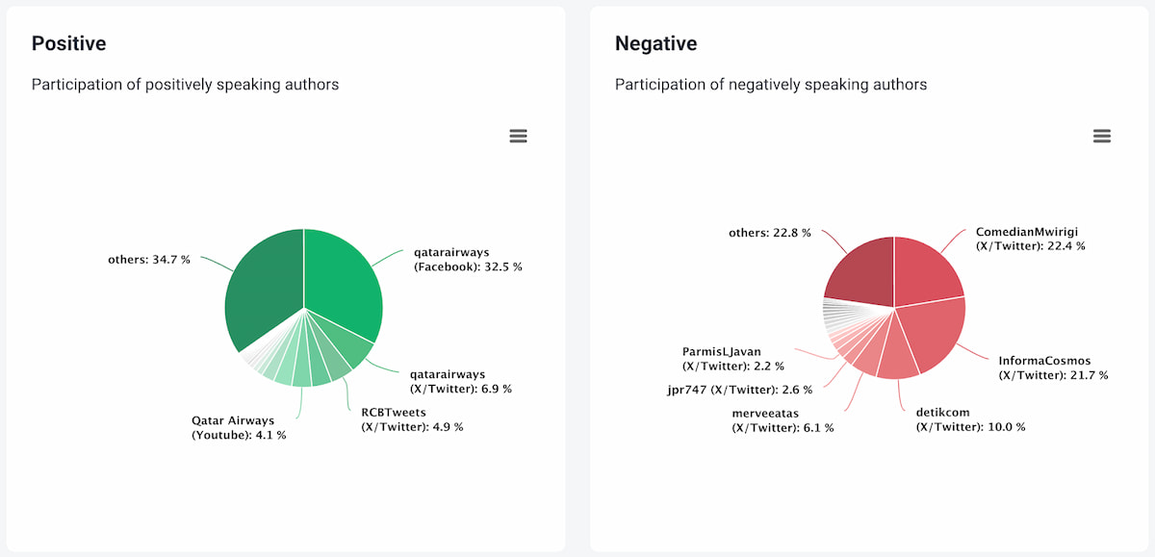The height and width of the screenshot is (557, 1155).
Task: Open the Negative chart hamburger menu
Action: click(x=1102, y=137)
